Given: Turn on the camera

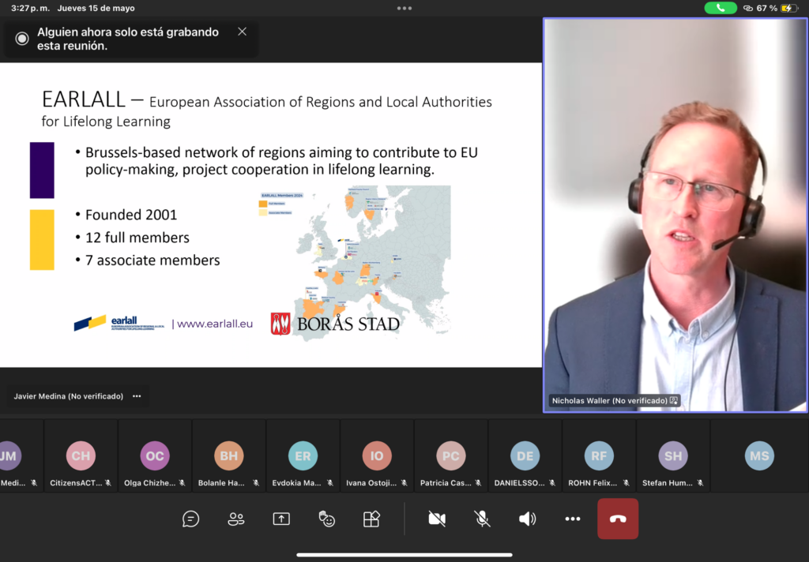Looking at the screenshot, I should pyautogui.click(x=437, y=519).
